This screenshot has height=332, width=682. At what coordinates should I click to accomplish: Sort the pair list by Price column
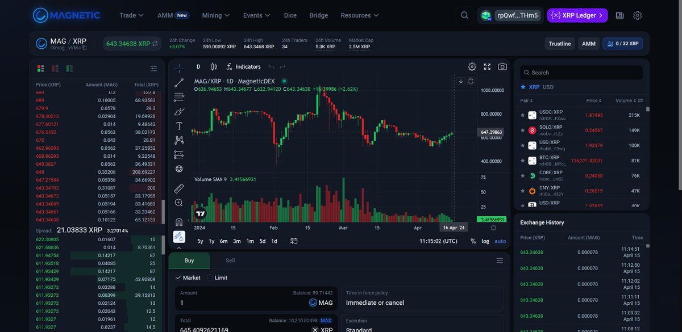pos(594,100)
